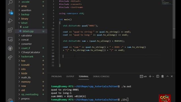Image resolution: width=181 pixels, height=102 pixels.
Task: Click the terminal prompt input cursor
Action: pyautogui.click(x=128, y=99)
